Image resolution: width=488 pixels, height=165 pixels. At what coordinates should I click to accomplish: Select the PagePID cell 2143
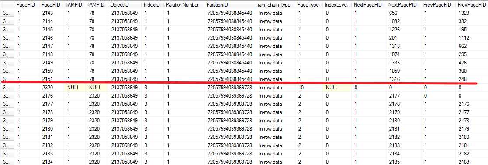(x=52, y=13)
